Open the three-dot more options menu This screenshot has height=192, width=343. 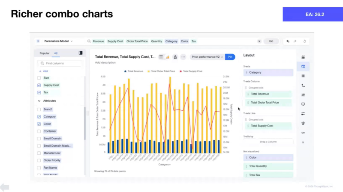tap(183, 57)
